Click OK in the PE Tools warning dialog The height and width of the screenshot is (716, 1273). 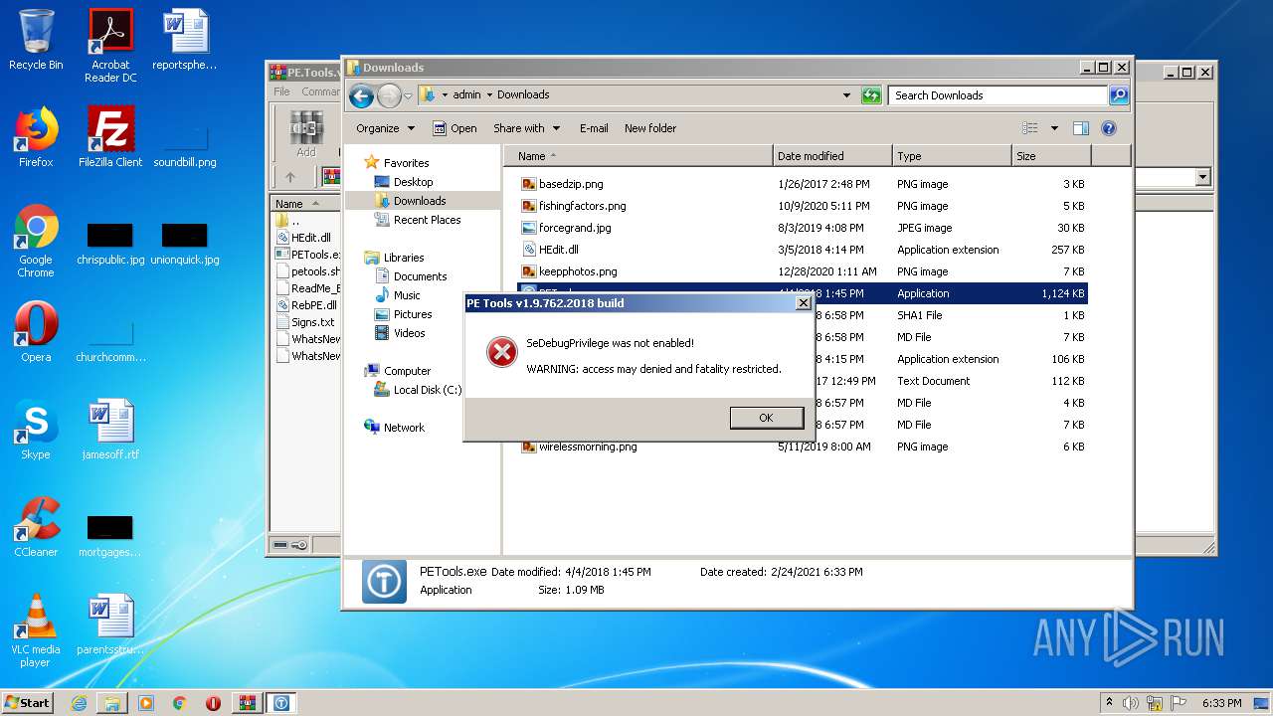click(766, 418)
